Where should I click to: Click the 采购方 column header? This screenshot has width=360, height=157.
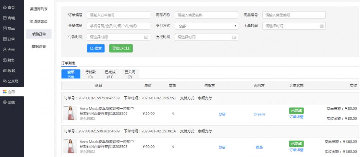click(x=259, y=85)
